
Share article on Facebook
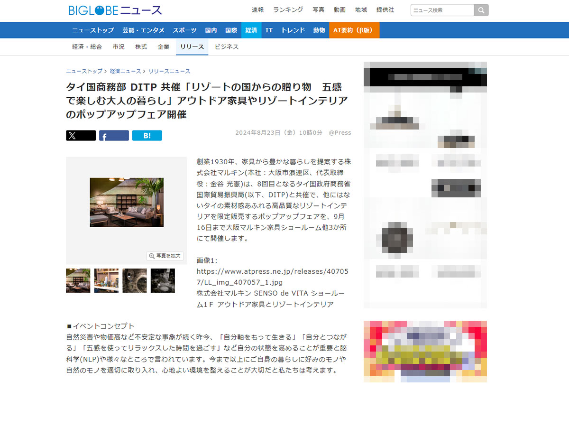(x=114, y=136)
